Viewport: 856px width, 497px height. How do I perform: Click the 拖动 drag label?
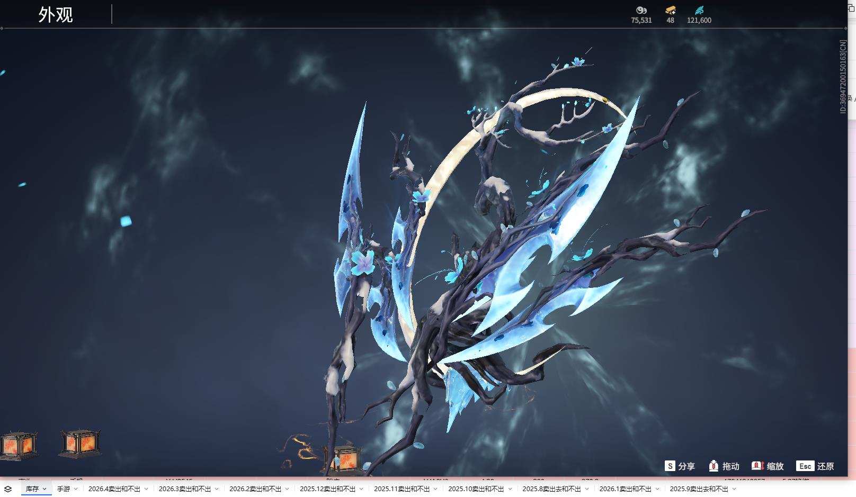click(x=731, y=466)
